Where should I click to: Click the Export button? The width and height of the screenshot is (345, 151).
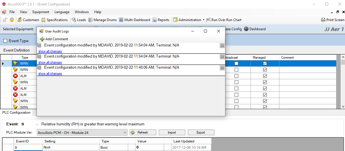pyautogui.click(x=201, y=132)
